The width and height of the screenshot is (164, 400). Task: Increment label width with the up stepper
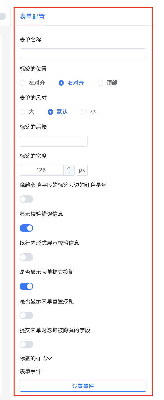(69, 168)
